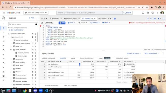Open actions menu for bikeshare_trips table
This screenshot has height=93, width=166.
(35, 56)
